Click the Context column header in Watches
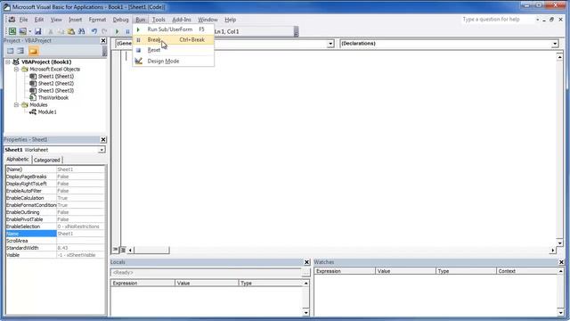The height and width of the screenshot is (321, 570). (x=527, y=271)
